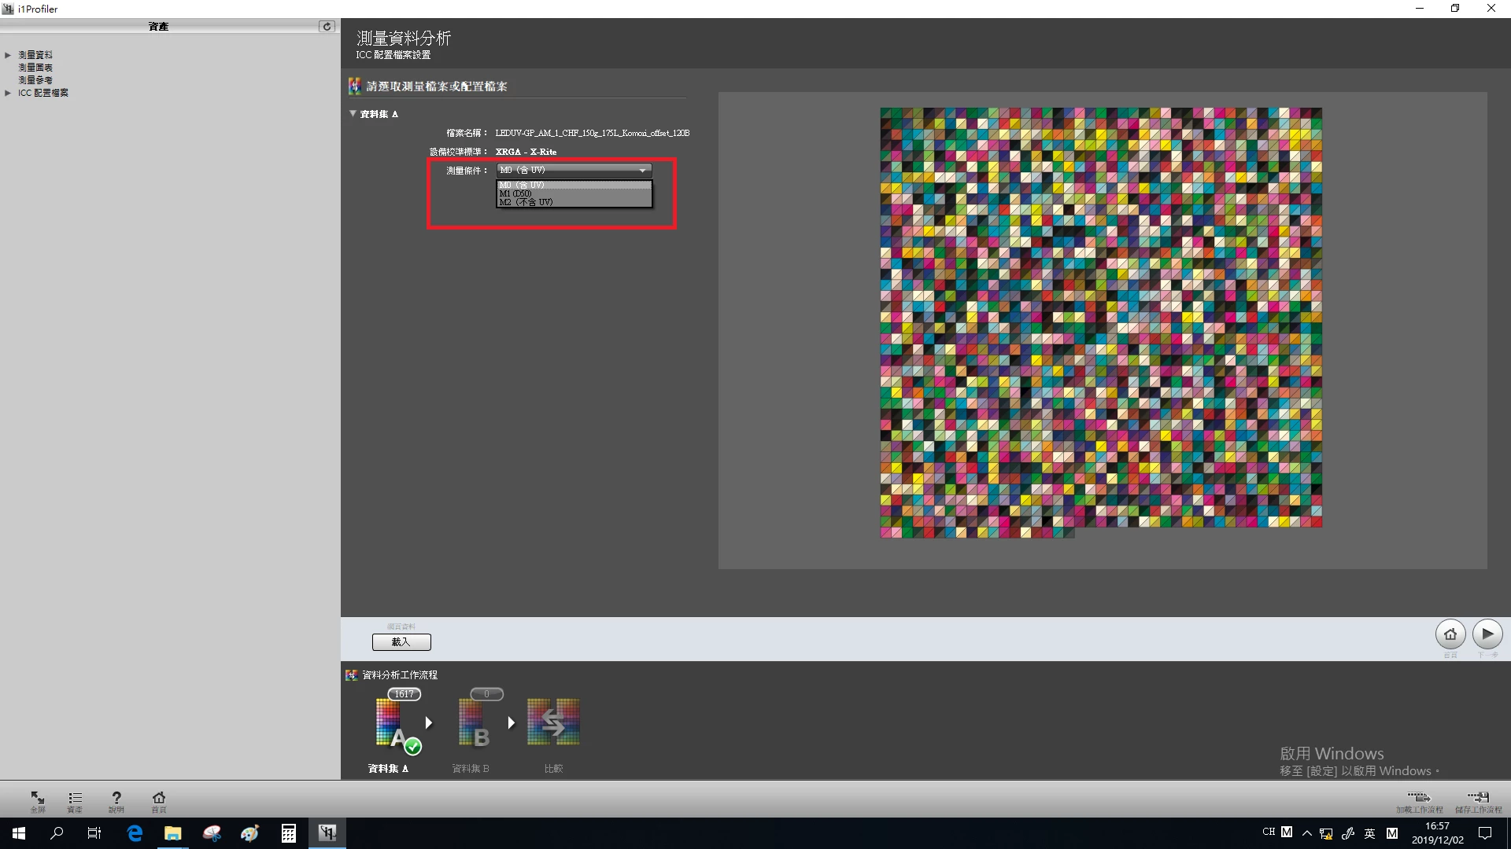Click the 載入 (Load) button
1511x849 pixels.
tap(401, 642)
